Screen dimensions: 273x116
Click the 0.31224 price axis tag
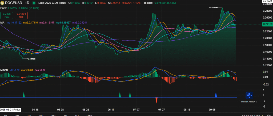tap(268, 1)
